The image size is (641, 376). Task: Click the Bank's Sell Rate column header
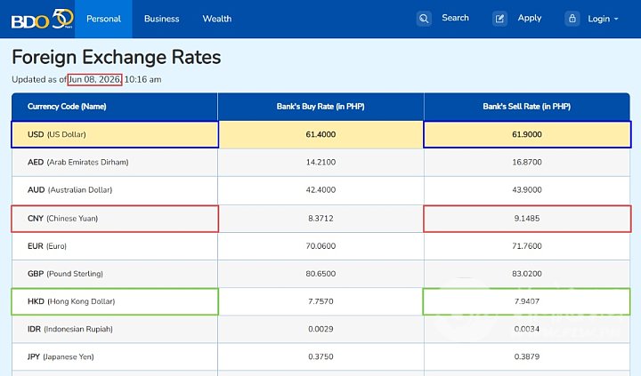tap(526, 107)
